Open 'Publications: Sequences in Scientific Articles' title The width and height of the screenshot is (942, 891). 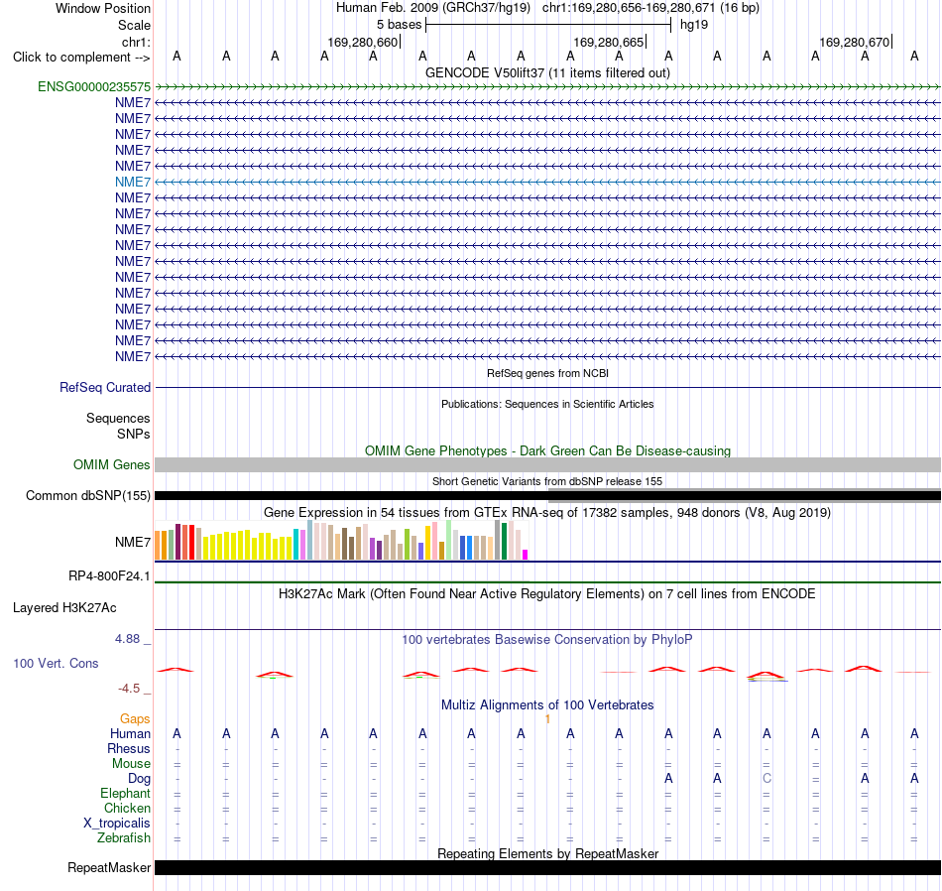pos(547,404)
